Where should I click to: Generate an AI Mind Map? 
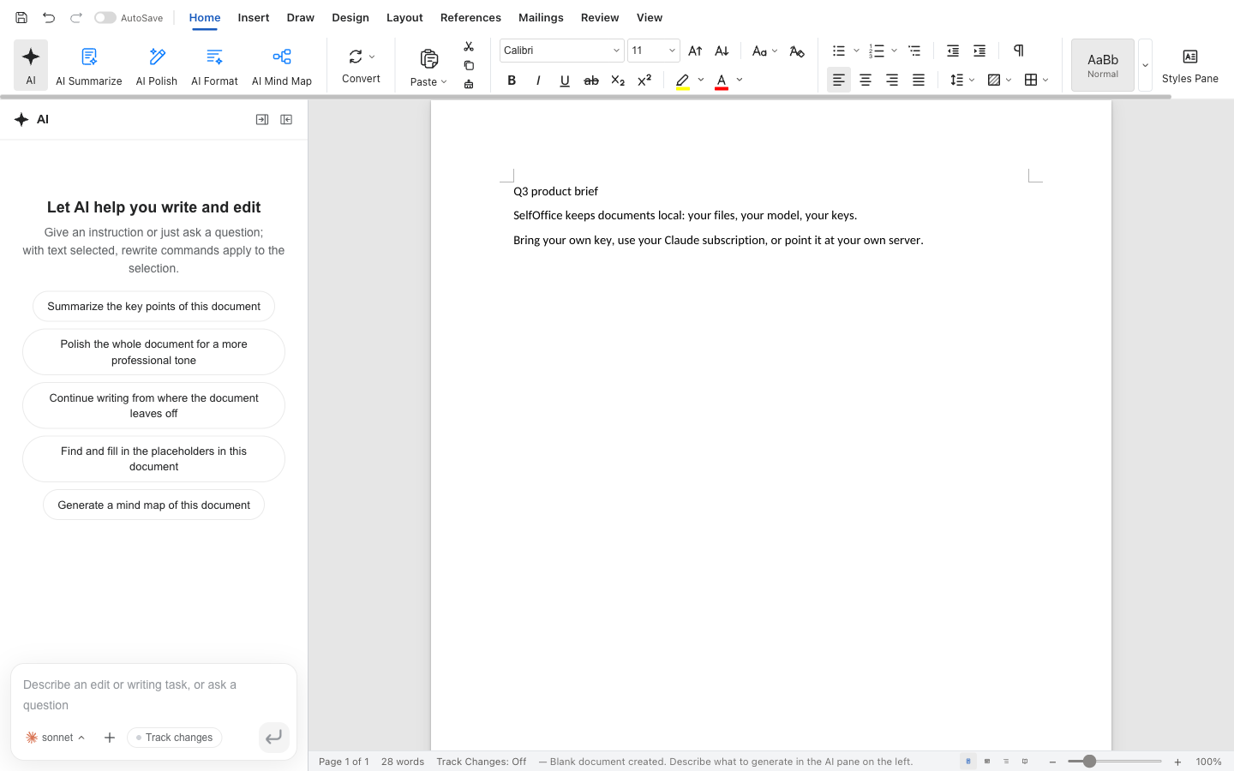coord(282,66)
